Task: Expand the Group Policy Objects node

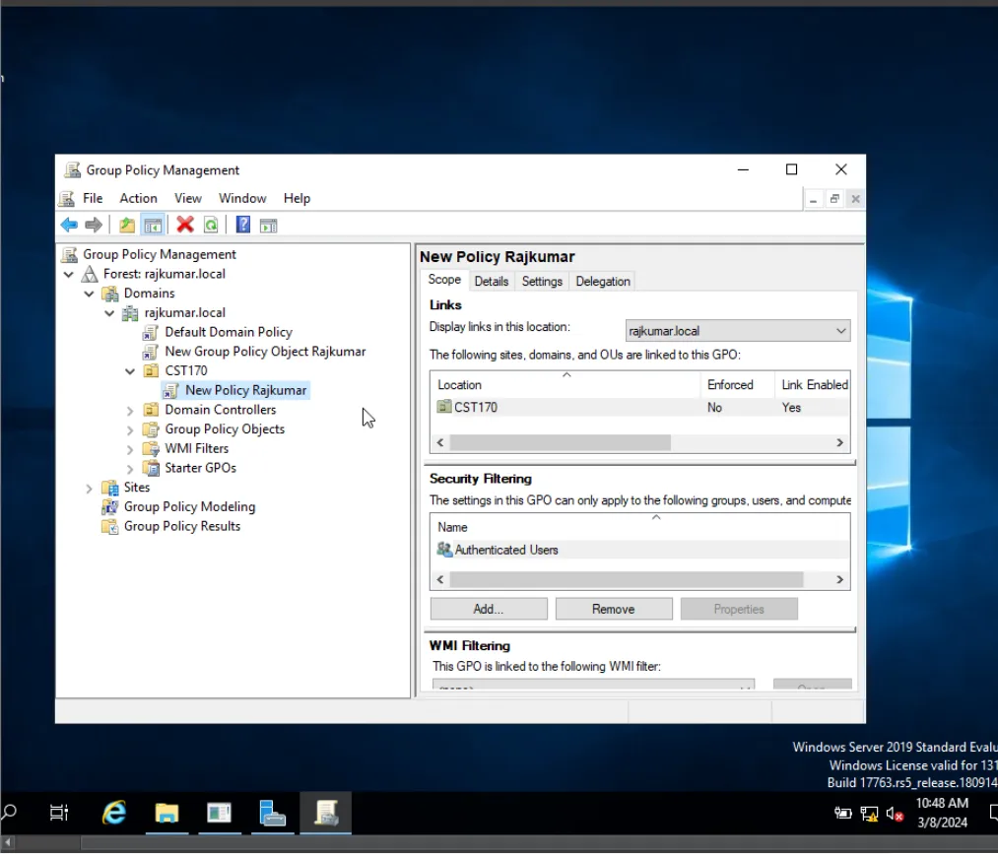Action: click(130, 430)
